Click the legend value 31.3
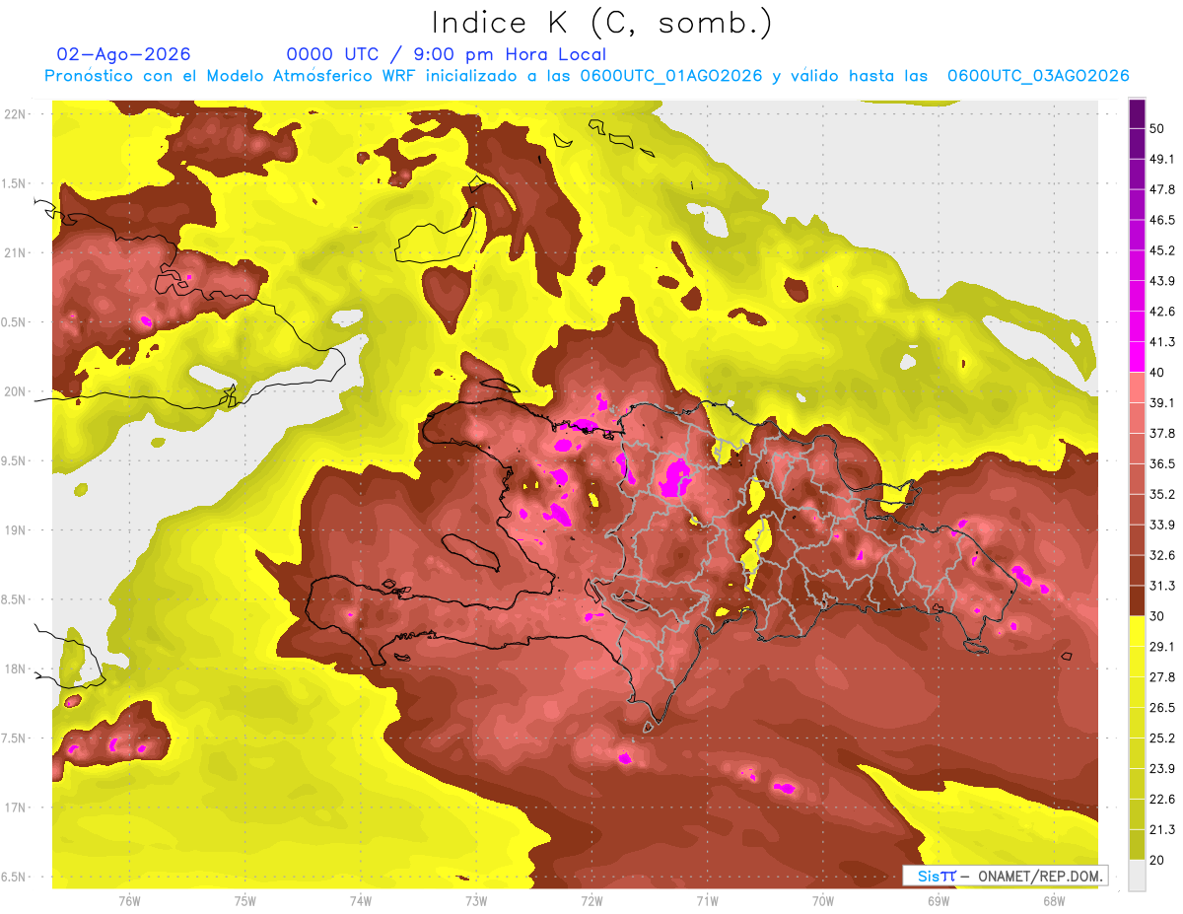 pyautogui.click(x=1162, y=586)
